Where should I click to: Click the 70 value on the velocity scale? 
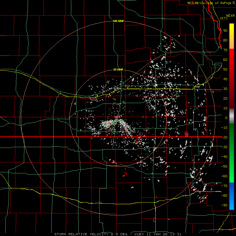click(x=225, y=50)
